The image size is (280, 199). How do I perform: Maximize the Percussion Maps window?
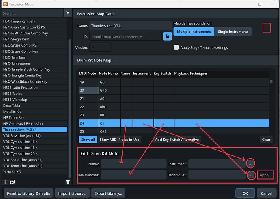(260, 4)
